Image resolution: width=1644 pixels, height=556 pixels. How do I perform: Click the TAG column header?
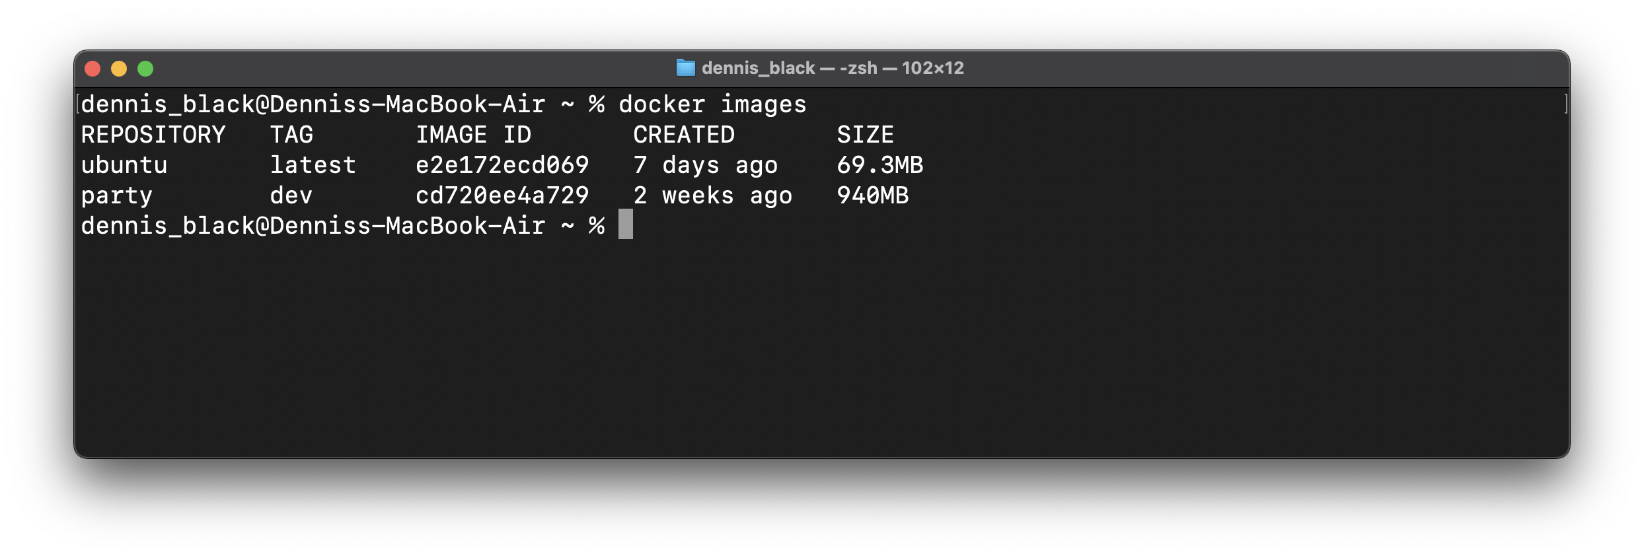click(291, 135)
